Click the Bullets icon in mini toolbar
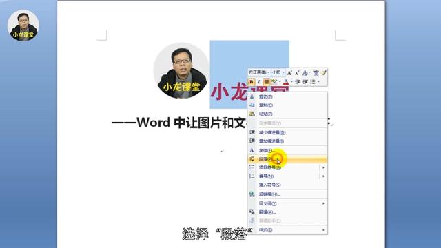This screenshot has height=248, width=441. pos(313,82)
